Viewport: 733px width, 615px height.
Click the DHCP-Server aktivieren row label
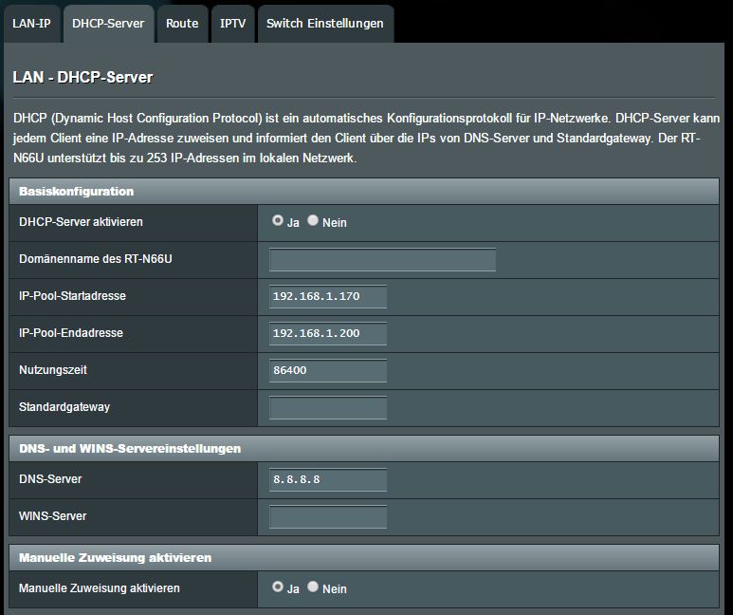point(81,221)
